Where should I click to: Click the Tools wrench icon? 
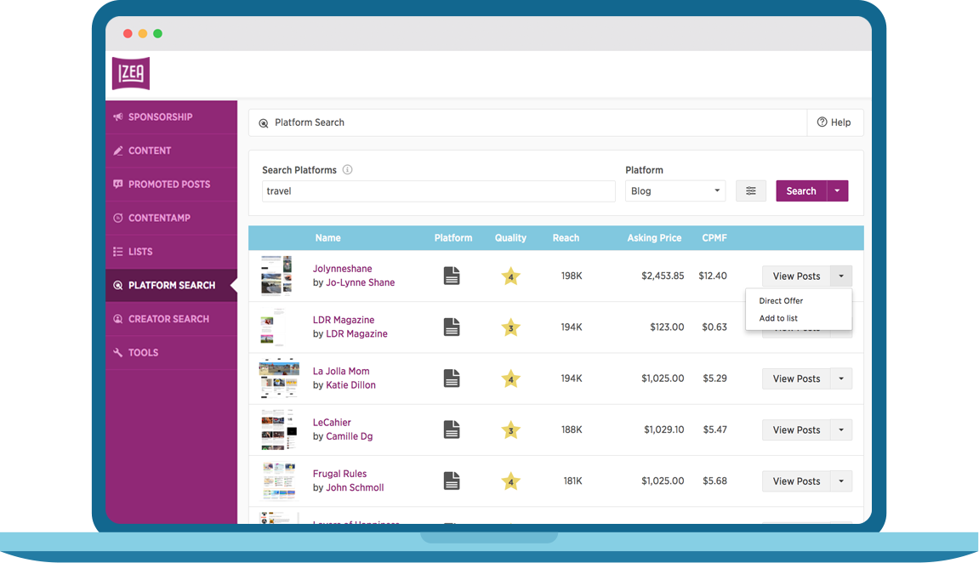point(118,353)
